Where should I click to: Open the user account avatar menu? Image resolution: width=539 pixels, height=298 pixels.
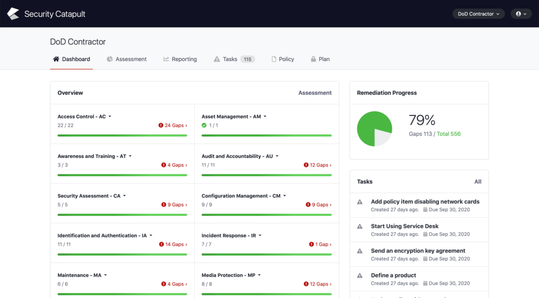(x=521, y=14)
